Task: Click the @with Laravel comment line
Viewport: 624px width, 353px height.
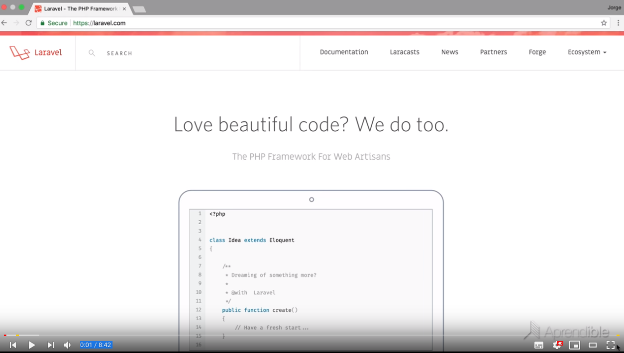Action: tap(253, 293)
